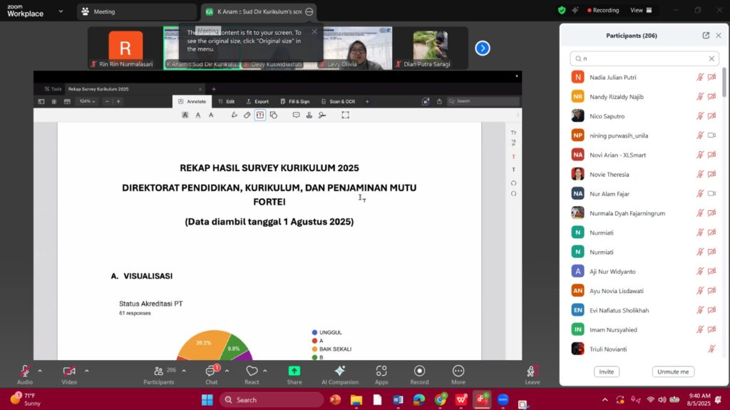730x410 pixels.
Task: Expand video options arrow
Action: tap(86, 371)
